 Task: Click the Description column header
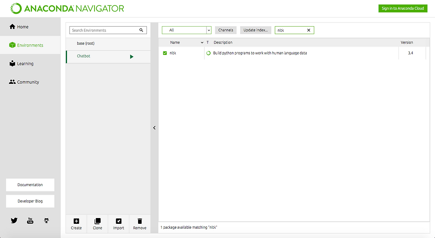click(x=223, y=43)
